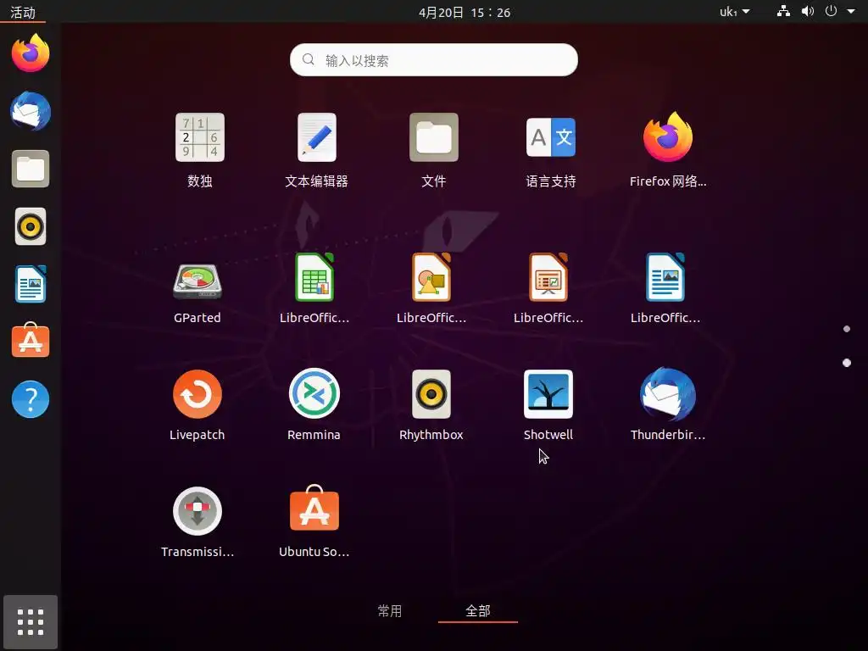Toggle the Show Applications grid button
Image resolution: width=868 pixels, height=651 pixels.
pyautogui.click(x=31, y=622)
